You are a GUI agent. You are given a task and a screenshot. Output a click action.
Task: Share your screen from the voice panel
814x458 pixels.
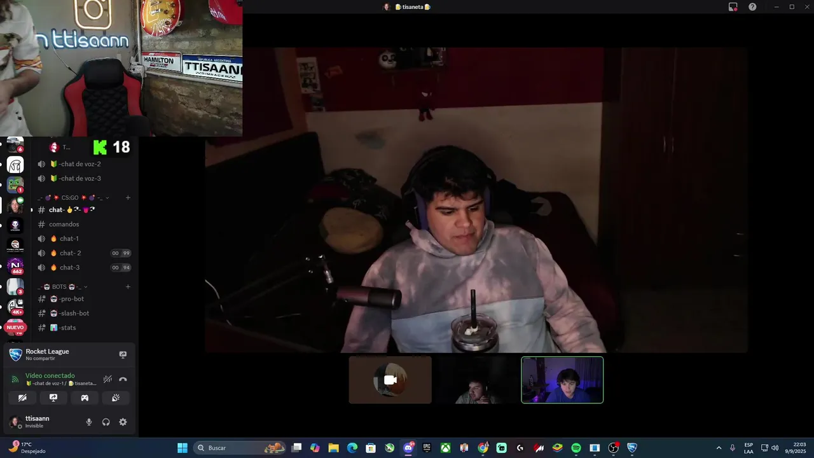coord(53,398)
